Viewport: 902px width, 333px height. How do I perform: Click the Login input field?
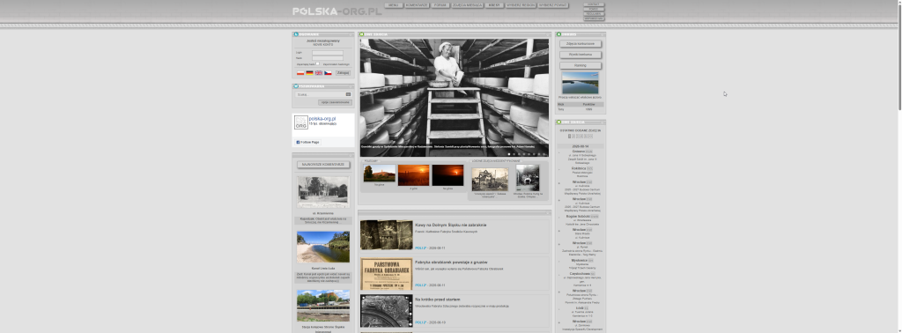pyautogui.click(x=328, y=52)
